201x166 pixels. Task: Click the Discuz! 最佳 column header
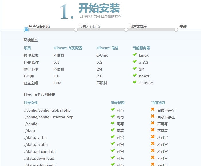pyautogui.click(x=108, y=48)
